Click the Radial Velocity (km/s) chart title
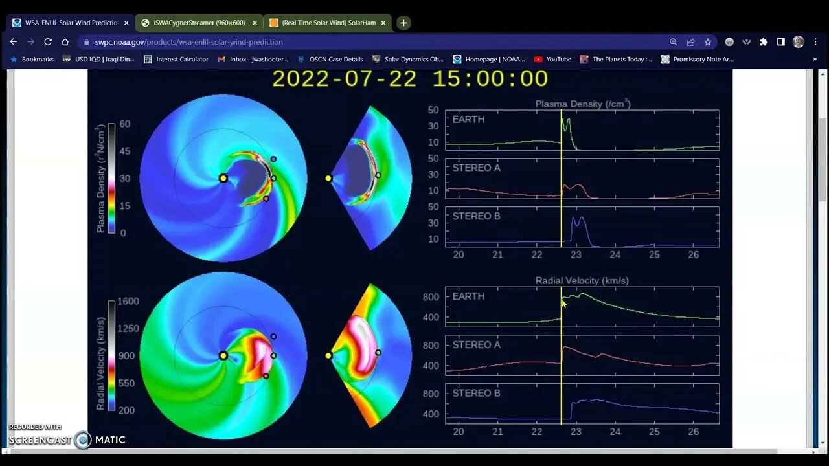The image size is (829, 466). tap(582, 281)
